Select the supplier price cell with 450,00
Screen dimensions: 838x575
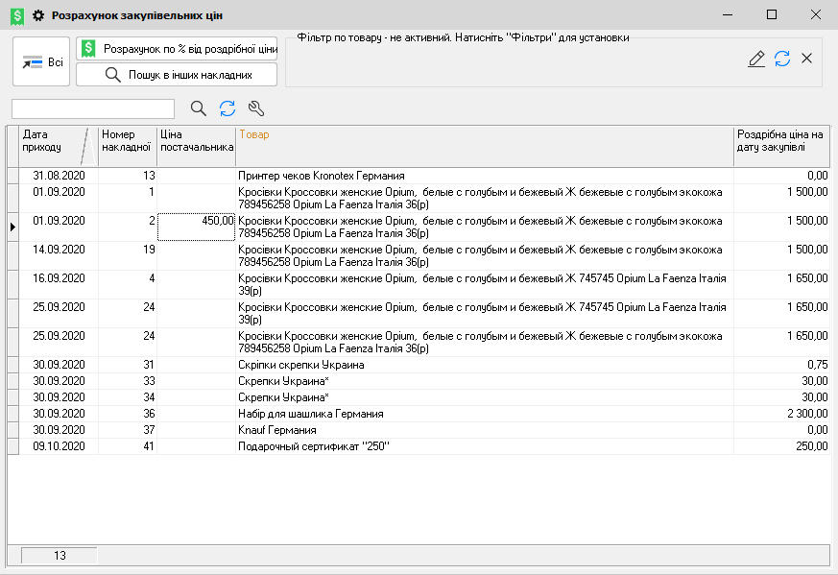coord(197,221)
